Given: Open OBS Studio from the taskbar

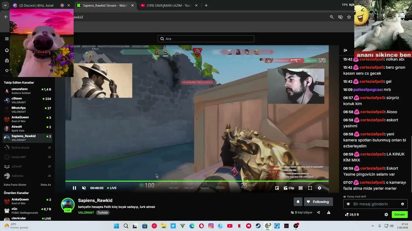Looking at the screenshot, I should 296,226.
